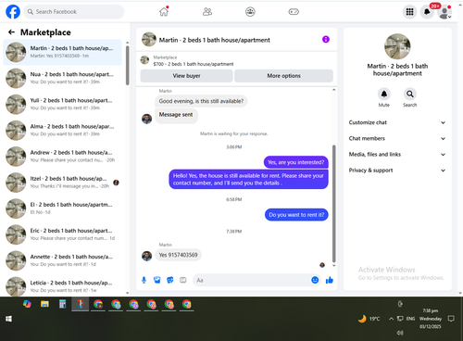Click the View buyer button

tap(186, 76)
